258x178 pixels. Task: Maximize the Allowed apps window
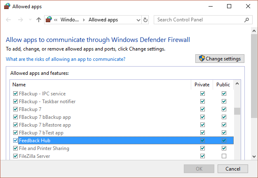(229, 7)
